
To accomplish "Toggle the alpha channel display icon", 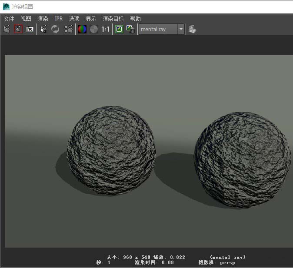I will pos(94,29).
